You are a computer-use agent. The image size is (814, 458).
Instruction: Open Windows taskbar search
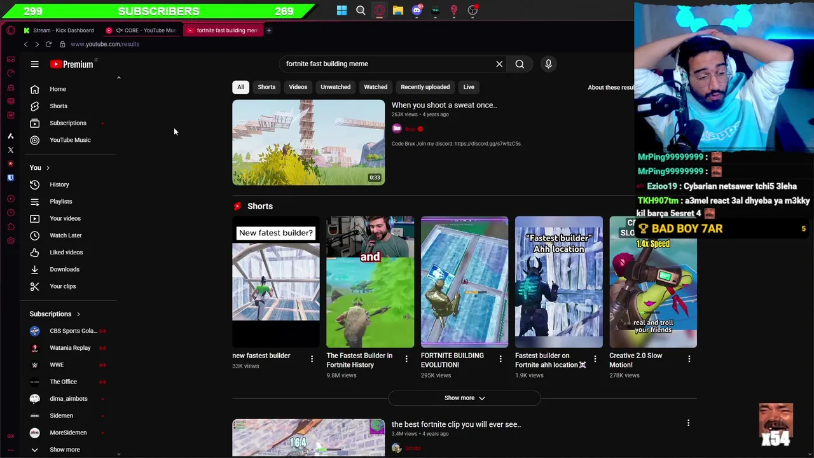click(361, 10)
